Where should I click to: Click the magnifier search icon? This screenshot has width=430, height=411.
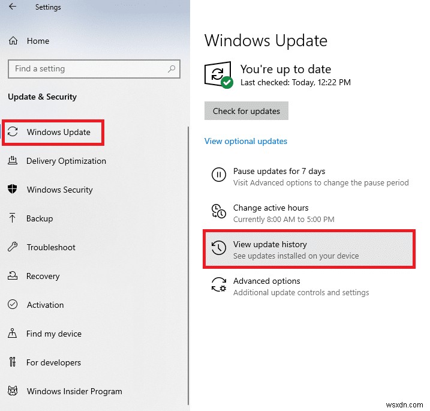pyautogui.click(x=172, y=68)
